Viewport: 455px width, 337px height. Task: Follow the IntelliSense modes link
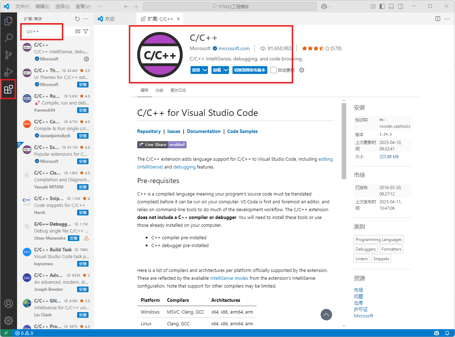(229, 278)
